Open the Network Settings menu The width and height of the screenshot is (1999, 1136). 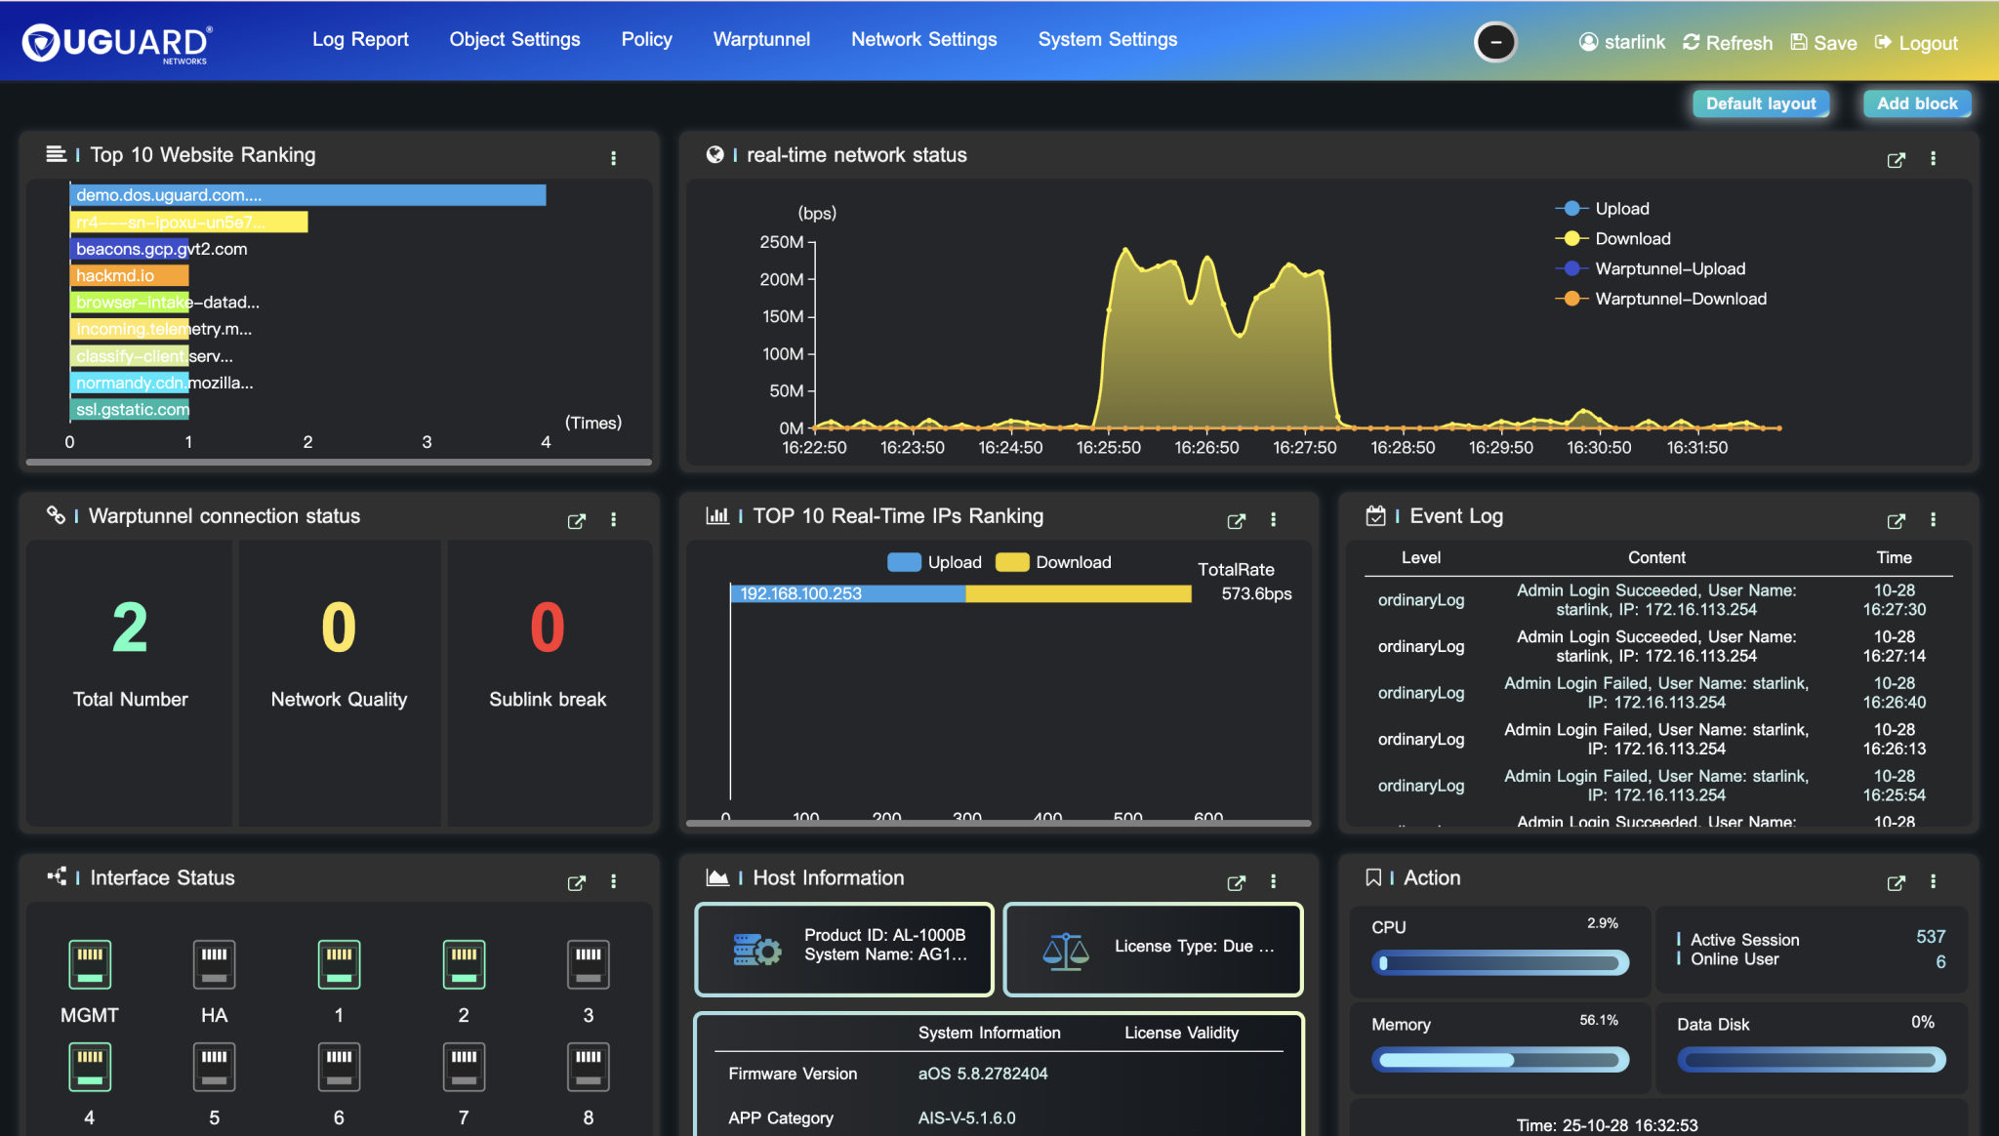point(923,40)
